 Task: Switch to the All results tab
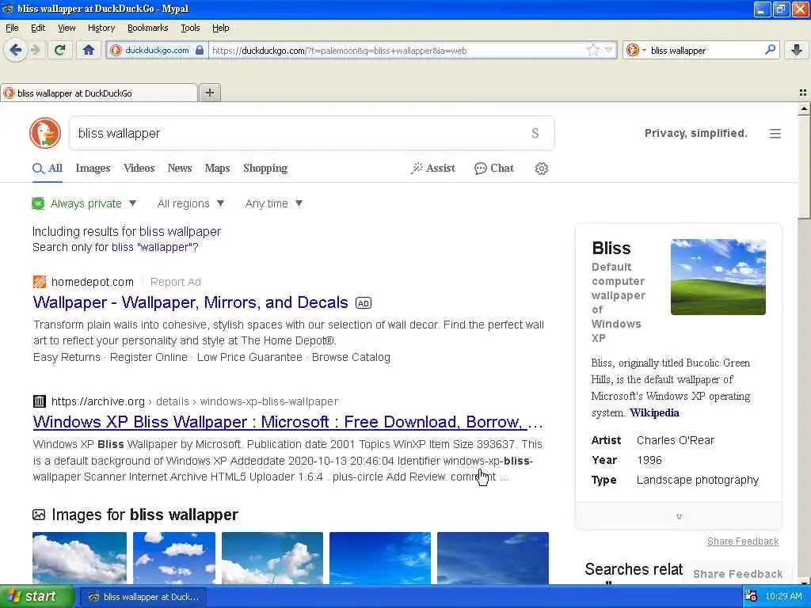coord(48,168)
